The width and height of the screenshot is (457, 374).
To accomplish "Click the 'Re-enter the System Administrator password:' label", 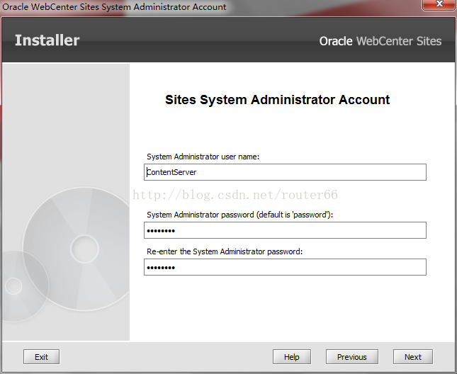I will 225,251.
